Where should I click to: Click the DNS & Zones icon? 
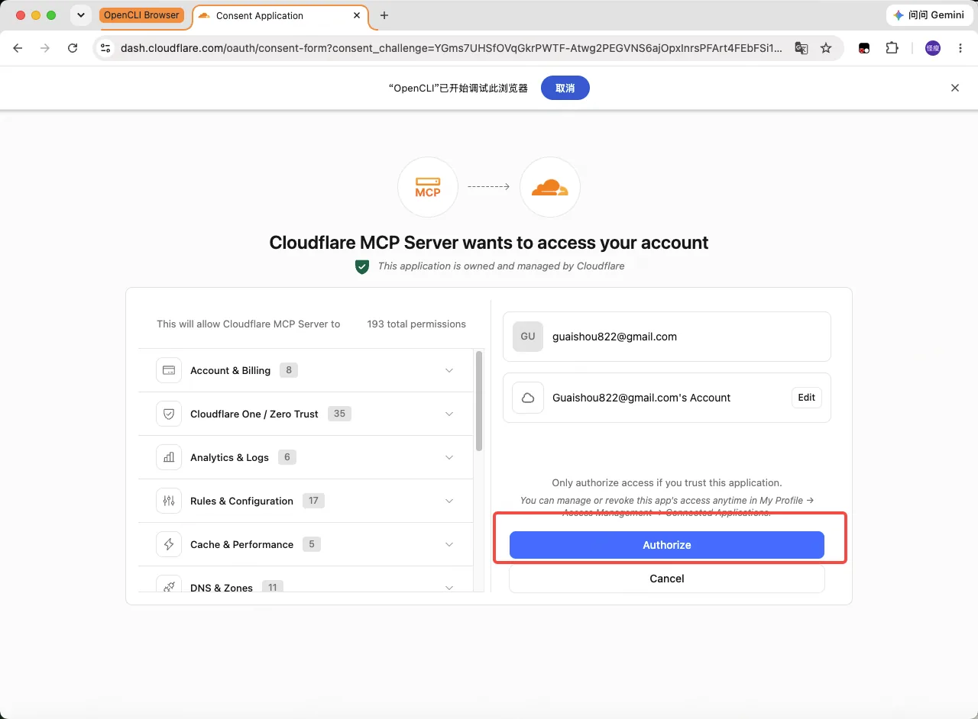(x=169, y=585)
